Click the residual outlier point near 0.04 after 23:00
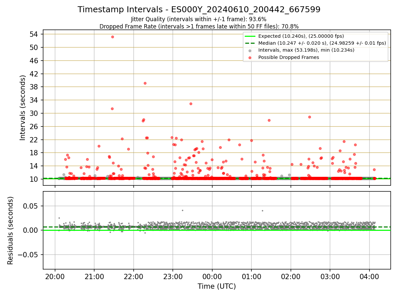This screenshot has width=398, height=298. coord(182,210)
